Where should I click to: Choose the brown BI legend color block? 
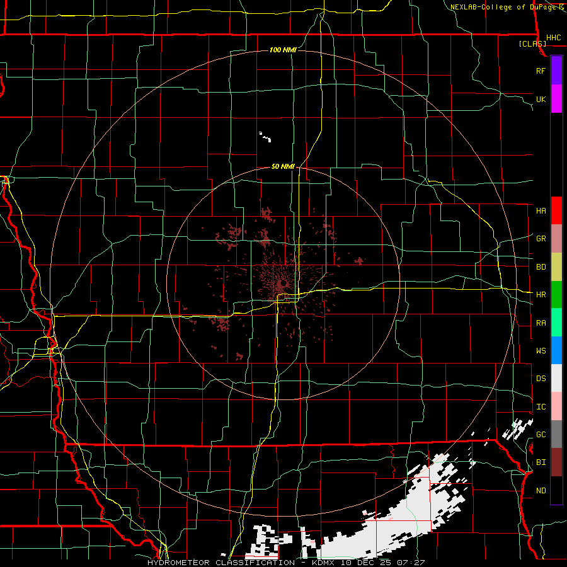tap(556, 462)
